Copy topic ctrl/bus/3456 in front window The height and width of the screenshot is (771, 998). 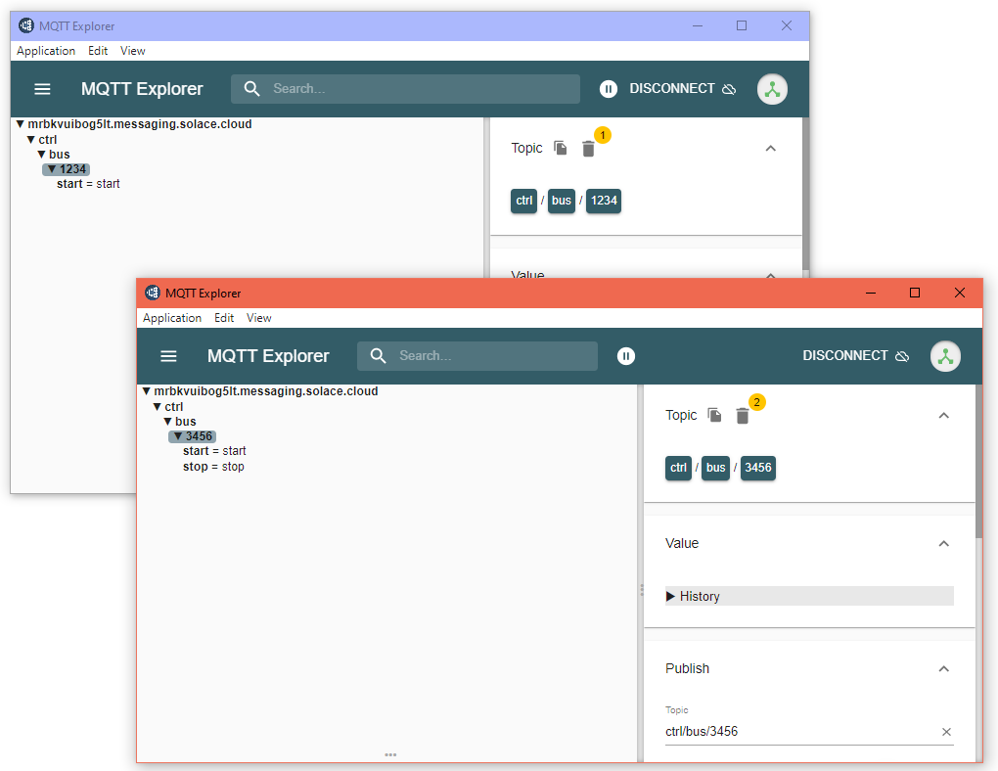(x=715, y=415)
